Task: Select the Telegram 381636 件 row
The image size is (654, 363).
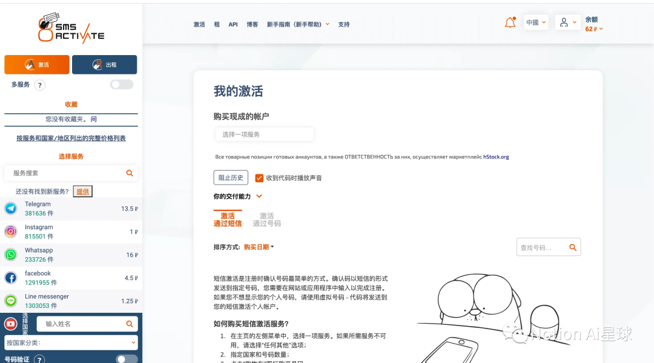Action: coord(71,208)
